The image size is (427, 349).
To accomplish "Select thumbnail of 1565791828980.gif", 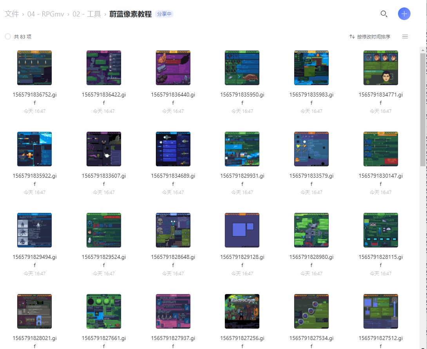I will [311, 230].
